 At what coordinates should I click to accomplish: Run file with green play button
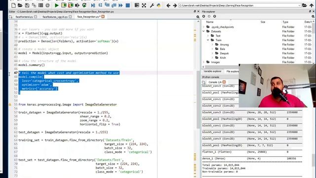57,5
